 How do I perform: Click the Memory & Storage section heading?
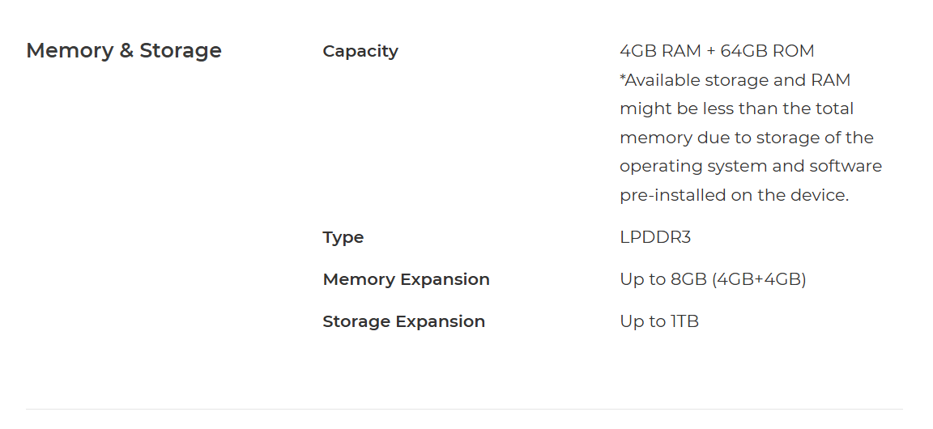point(124,50)
